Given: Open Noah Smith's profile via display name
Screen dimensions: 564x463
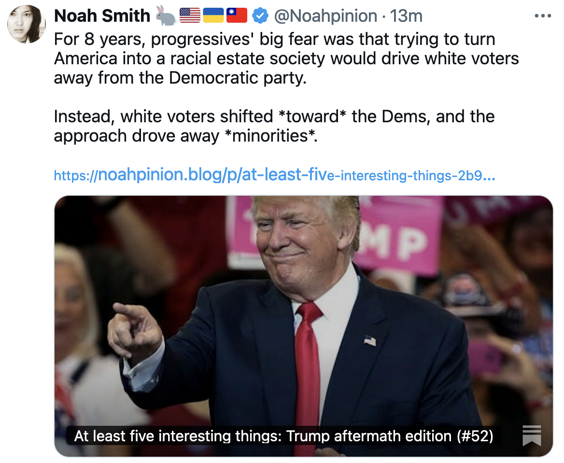Looking at the screenshot, I should pyautogui.click(x=102, y=16).
